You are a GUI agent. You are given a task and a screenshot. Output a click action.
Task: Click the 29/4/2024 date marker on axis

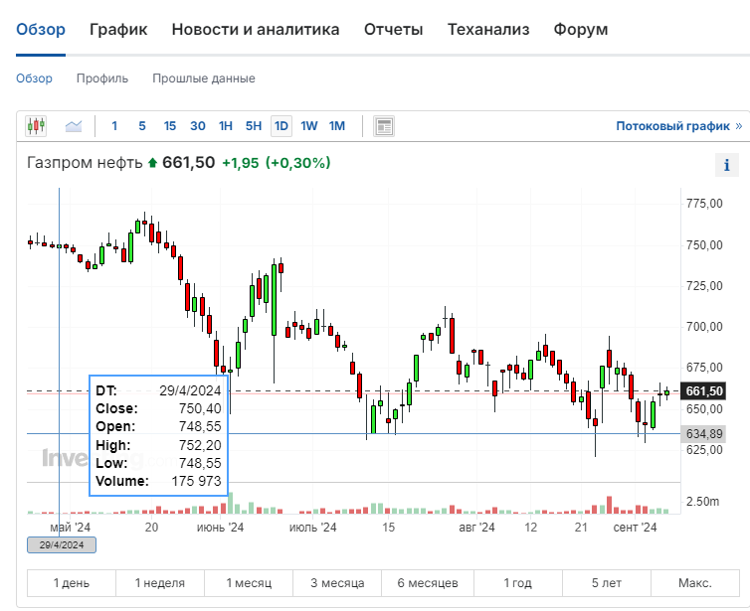(x=62, y=544)
